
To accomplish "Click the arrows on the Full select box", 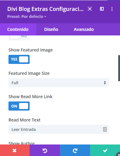I will 105,83.
